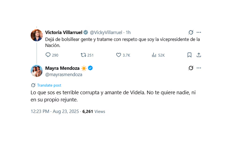Click the Victoria Villarruel display name
The width and height of the screenshot is (232, 146).
point(64,32)
